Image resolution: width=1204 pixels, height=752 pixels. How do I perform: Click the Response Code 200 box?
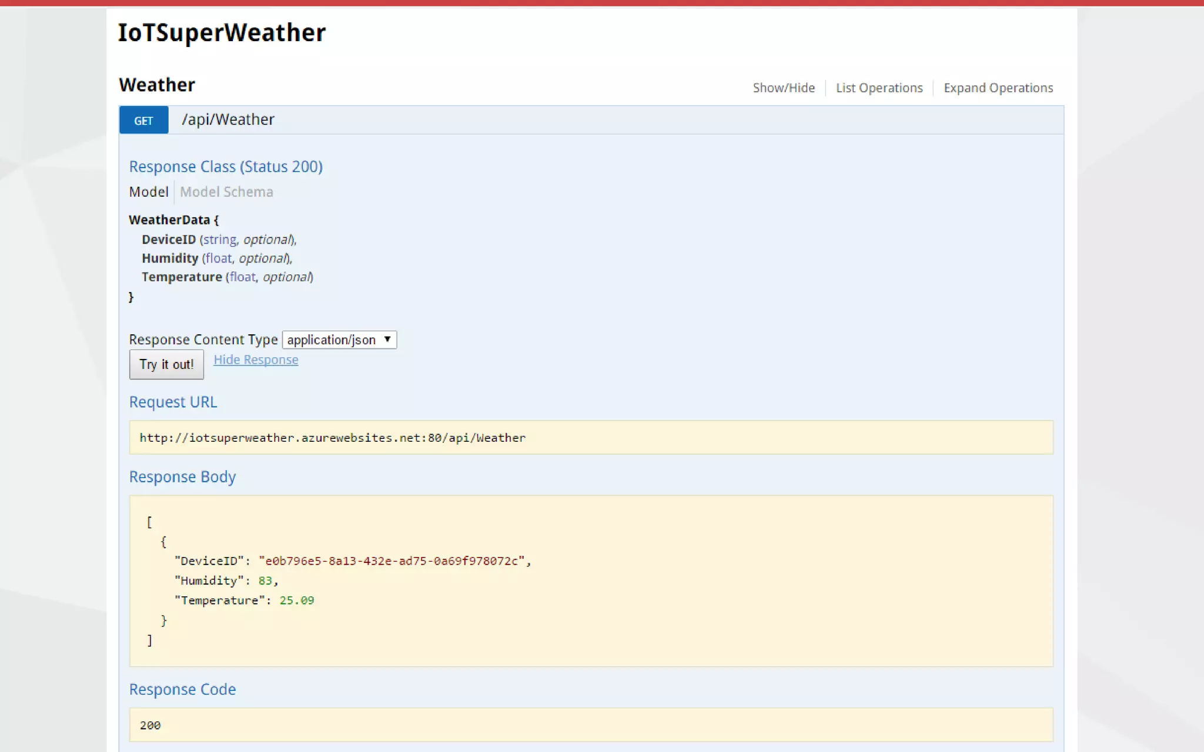(x=591, y=725)
